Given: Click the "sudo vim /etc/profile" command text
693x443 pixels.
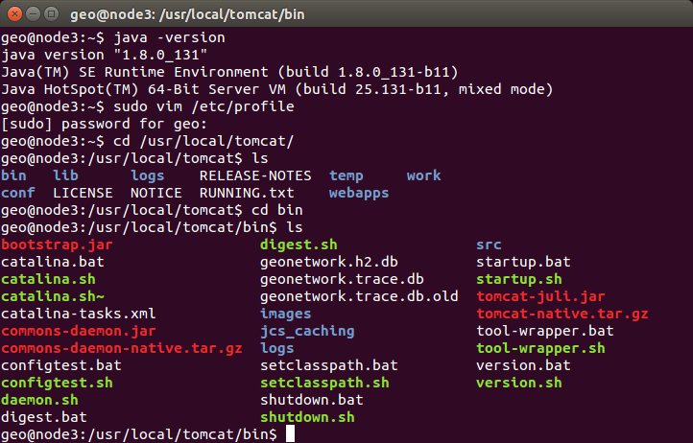Looking at the screenshot, I should 203,106.
